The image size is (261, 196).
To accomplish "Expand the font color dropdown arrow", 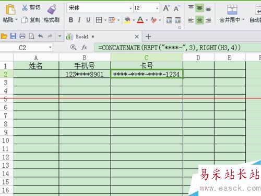I will pyautogui.click(x=147, y=20).
